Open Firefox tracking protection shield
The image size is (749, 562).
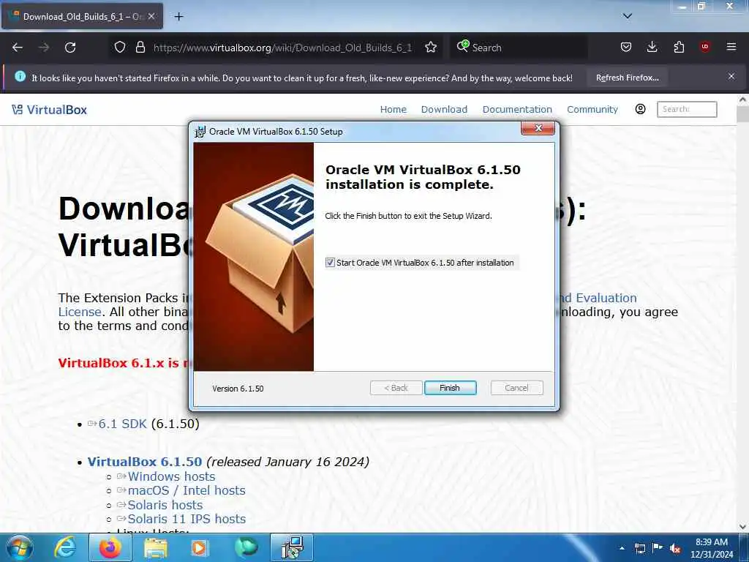(120, 47)
